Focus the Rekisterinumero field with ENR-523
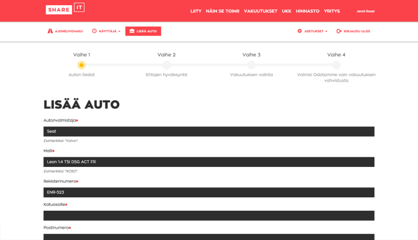The image size is (418, 240). click(208, 193)
